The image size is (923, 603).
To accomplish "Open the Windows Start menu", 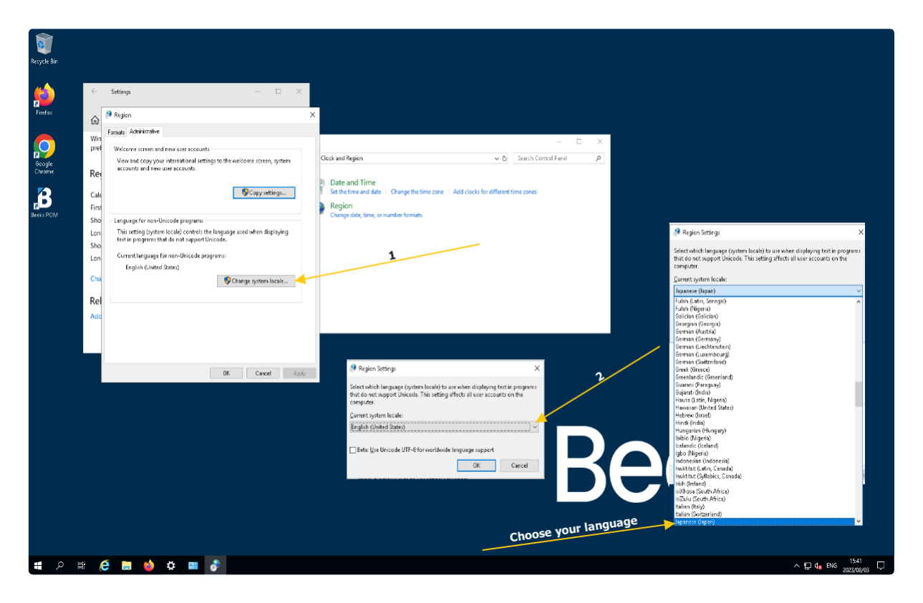I will [37, 565].
